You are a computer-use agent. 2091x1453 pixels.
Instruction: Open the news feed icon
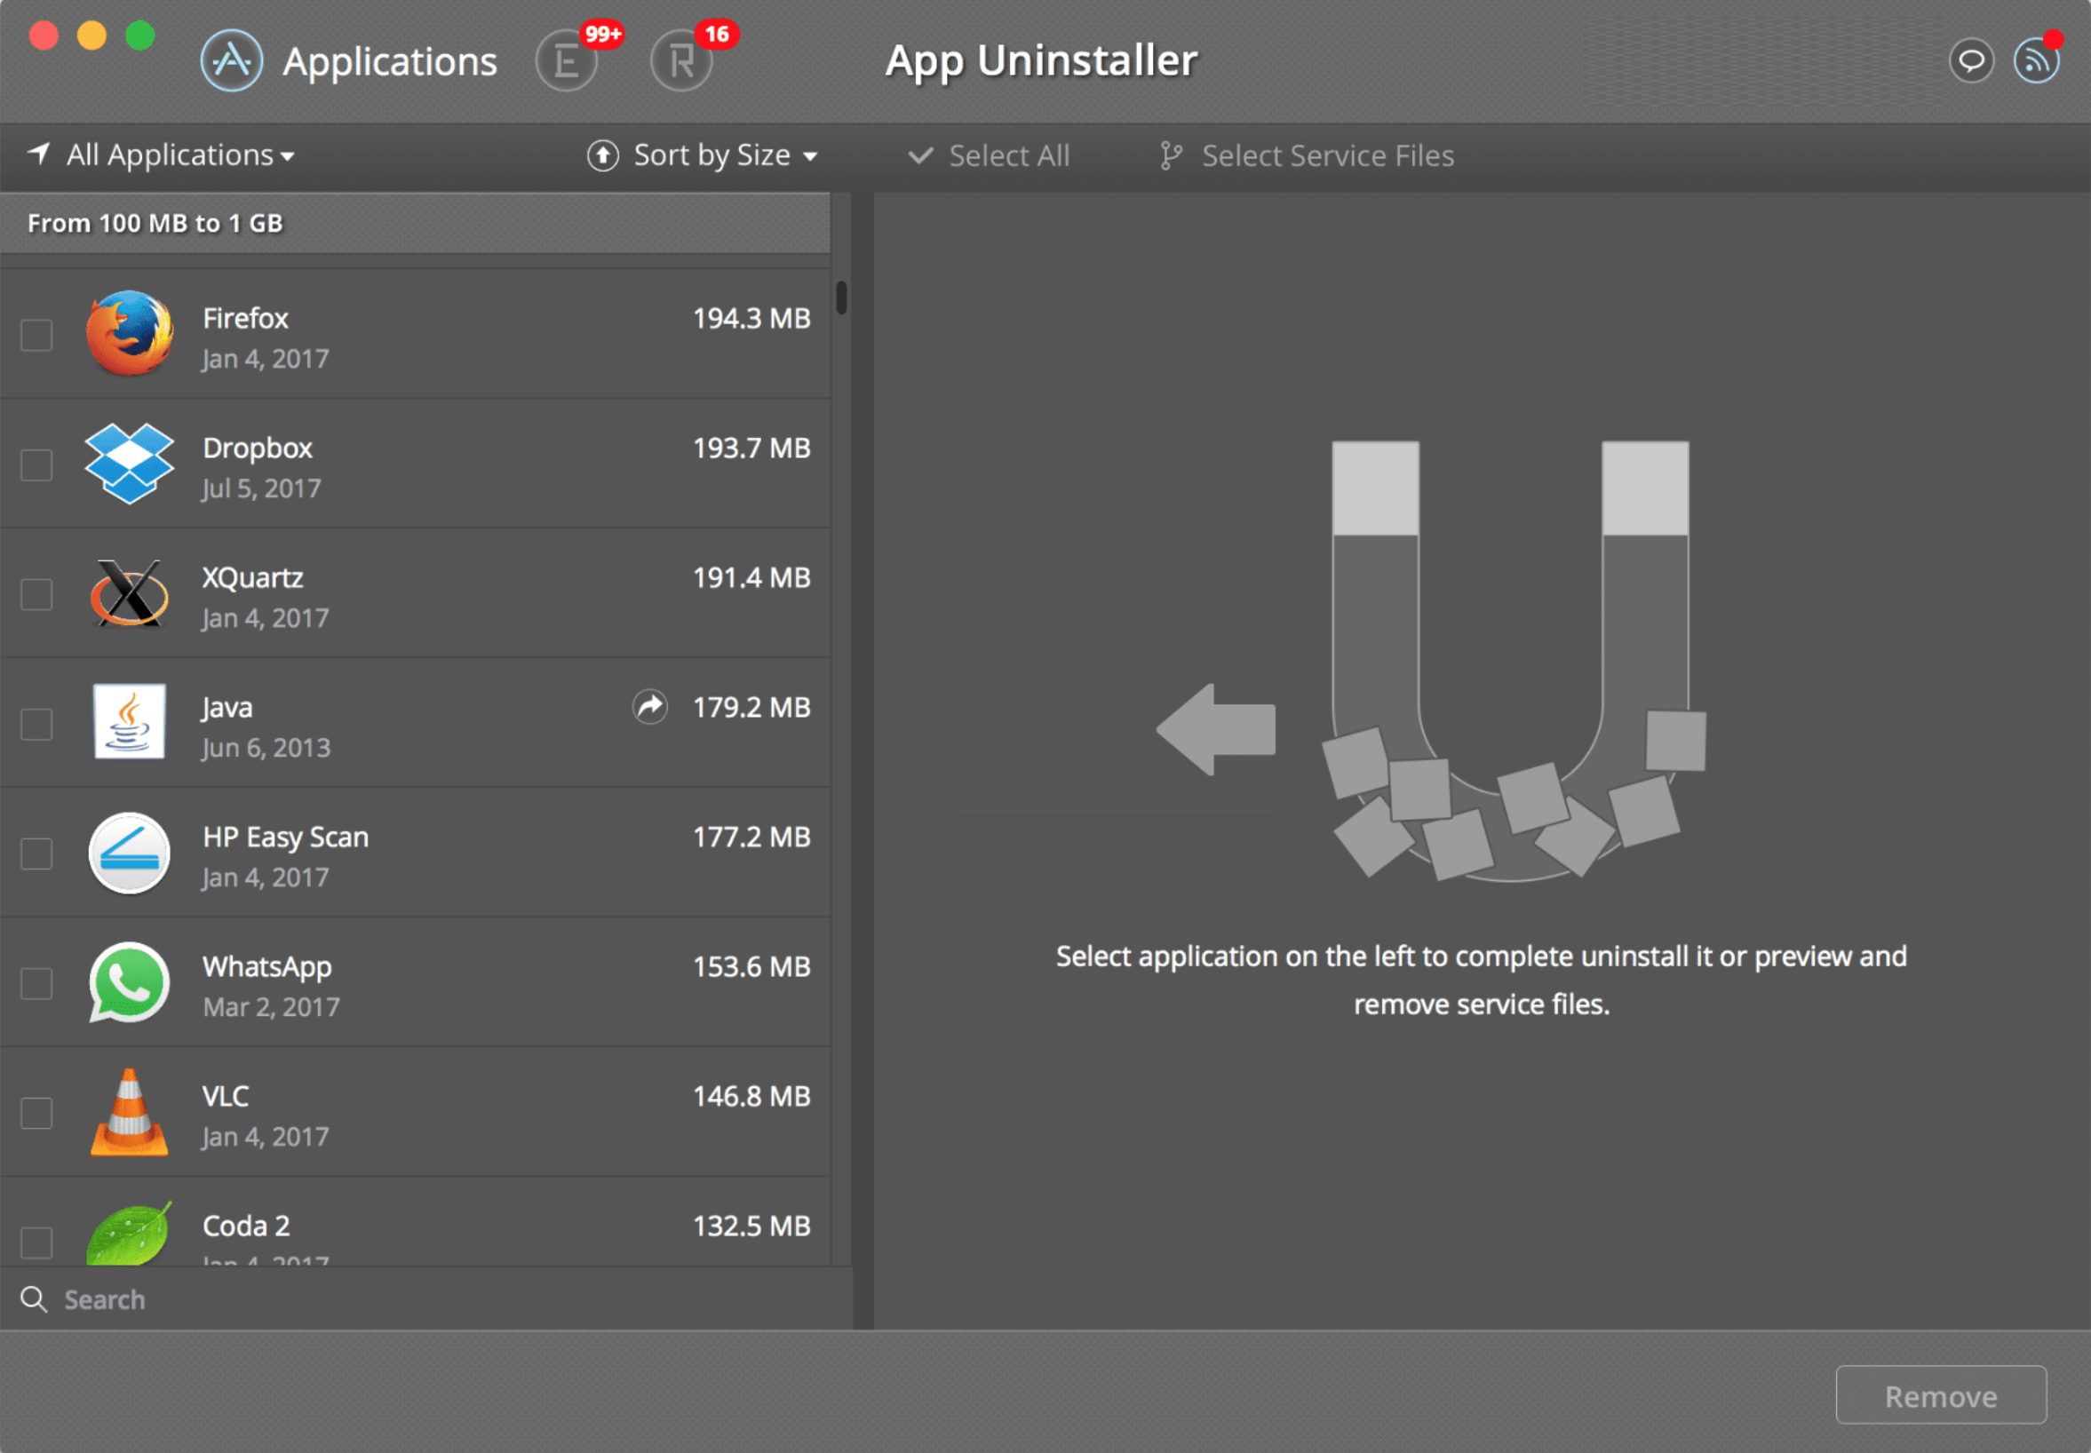click(x=2035, y=61)
